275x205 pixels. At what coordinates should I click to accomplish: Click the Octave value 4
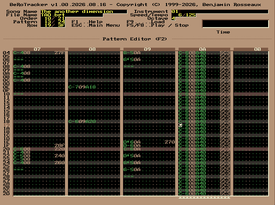(x=173, y=18)
